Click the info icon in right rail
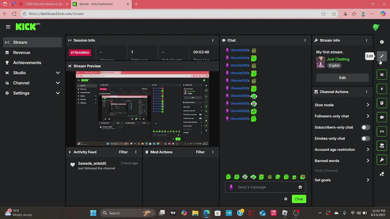Viewport: 390px width, 219px height. click(x=382, y=42)
